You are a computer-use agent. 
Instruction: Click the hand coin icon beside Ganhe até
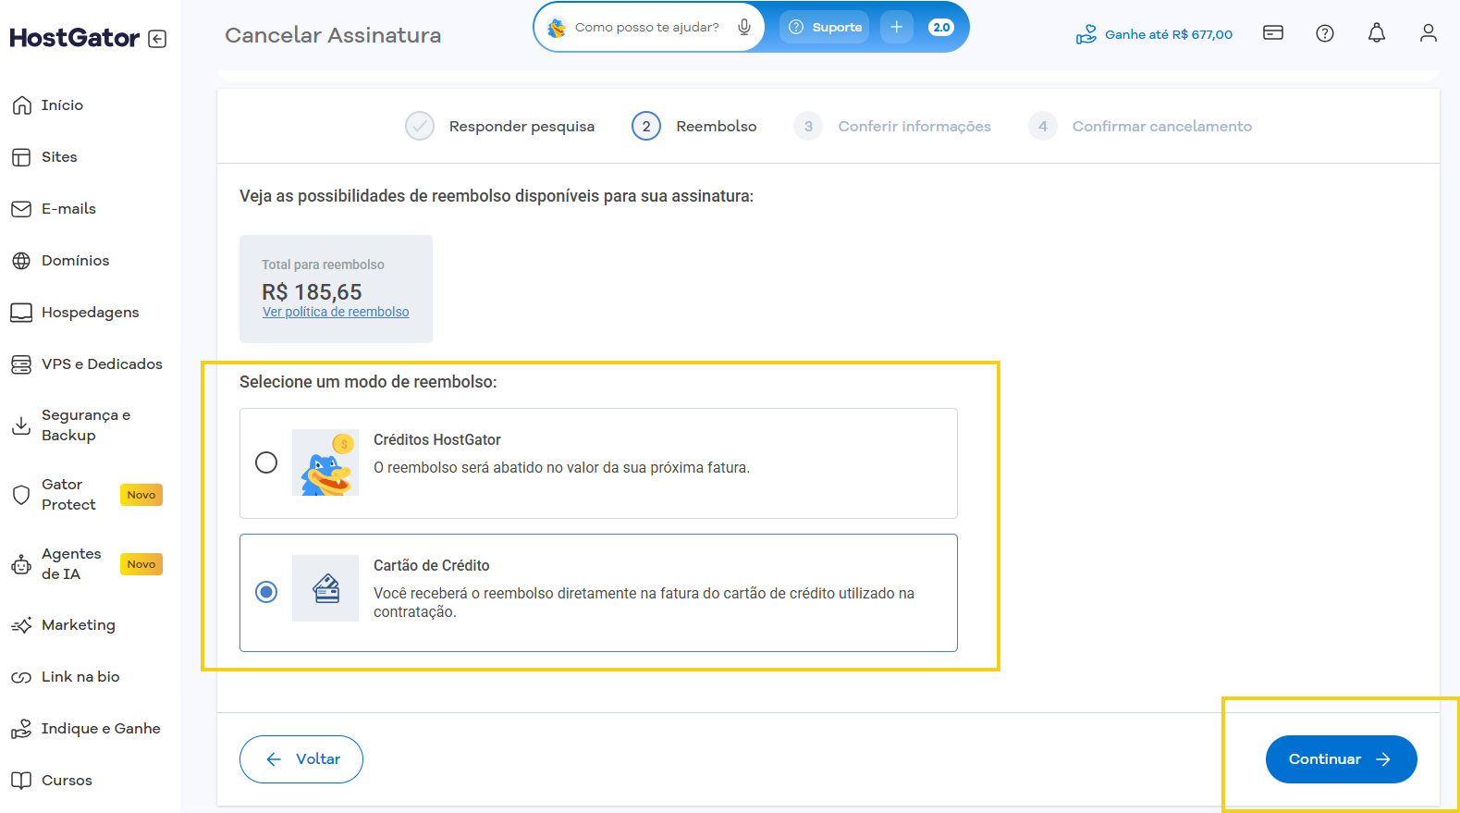pyautogui.click(x=1086, y=35)
